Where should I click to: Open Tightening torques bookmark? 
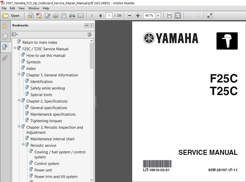46,121
